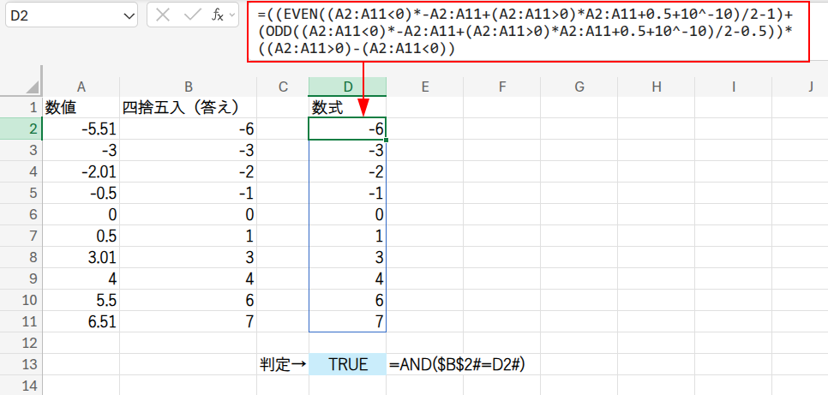Expand the Name Box dropdown arrow
828x395 pixels.
point(129,15)
